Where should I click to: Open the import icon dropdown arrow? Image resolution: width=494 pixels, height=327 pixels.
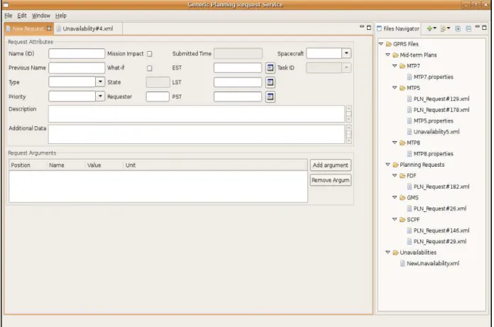click(449, 28)
